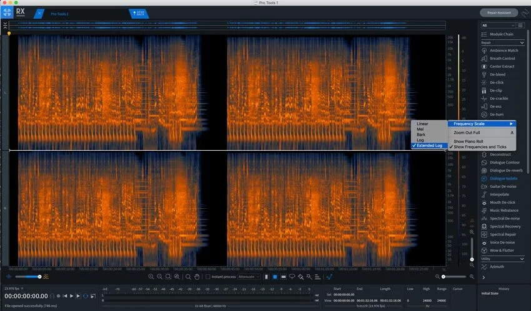Open the Frequency Scale submenu
Screen dimensions: 531x311
pos(482,124)
